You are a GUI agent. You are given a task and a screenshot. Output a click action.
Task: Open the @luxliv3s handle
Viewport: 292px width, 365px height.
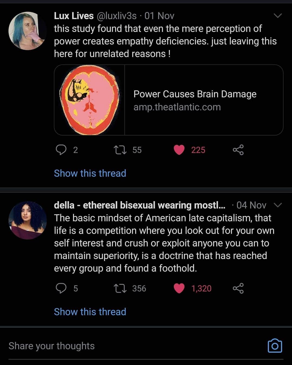pos(117,16)
